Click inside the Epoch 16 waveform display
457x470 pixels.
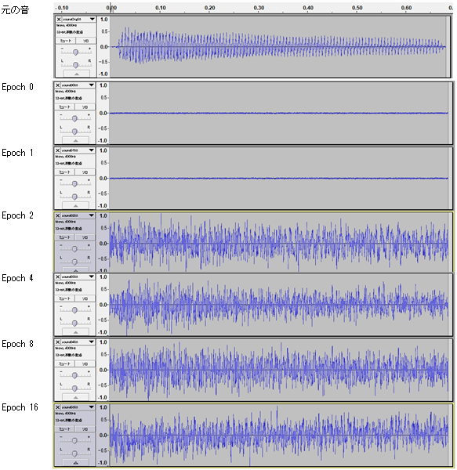(280, 435)
